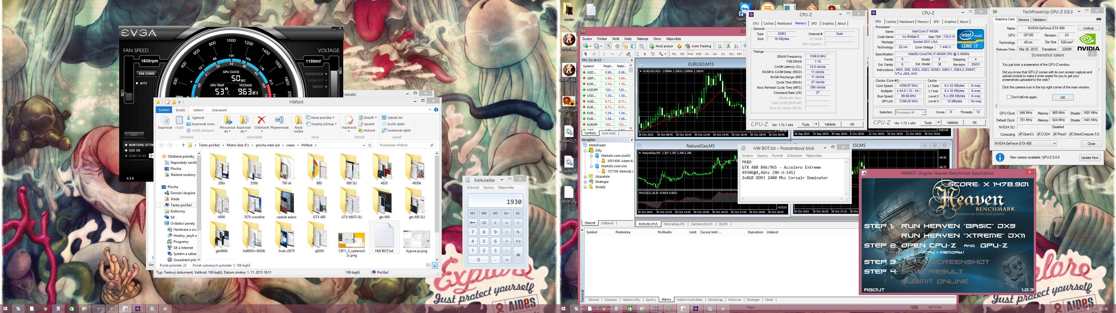Image resolution: width=1116 pixels, height=313 pixels.
Task: Open the Nástroje menu in MetaTrader
Action: coord(643,39)
